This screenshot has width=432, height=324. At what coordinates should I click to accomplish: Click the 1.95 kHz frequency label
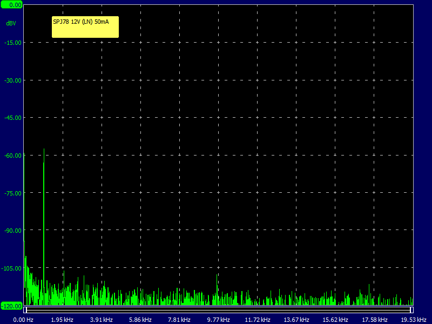(x=62, y=320)
